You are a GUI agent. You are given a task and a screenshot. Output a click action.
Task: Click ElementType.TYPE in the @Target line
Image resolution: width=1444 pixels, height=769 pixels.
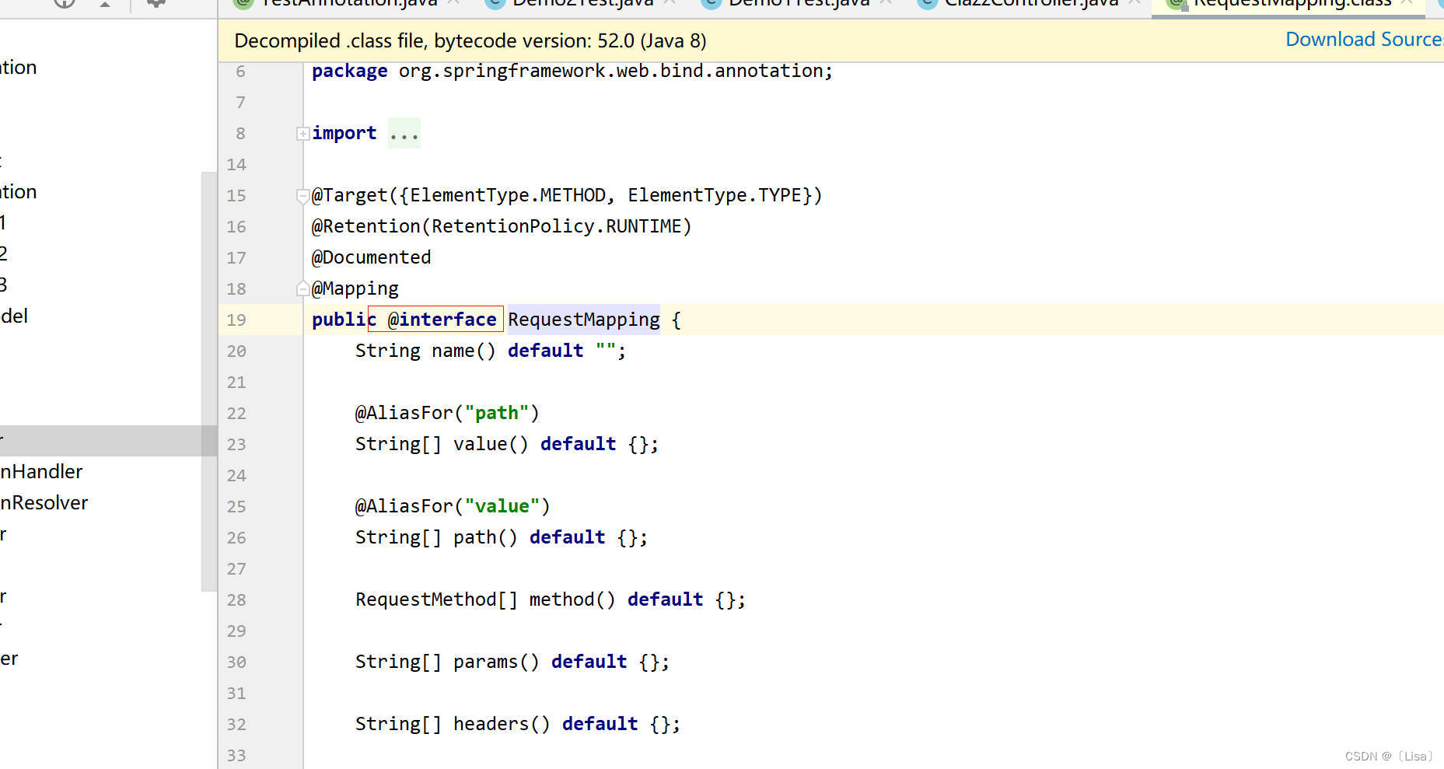tap(715, 195)
